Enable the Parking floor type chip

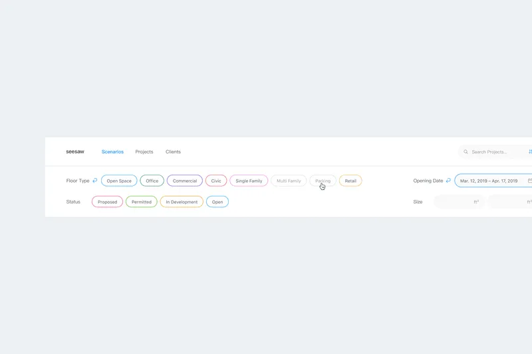click(x=323, y=181)
